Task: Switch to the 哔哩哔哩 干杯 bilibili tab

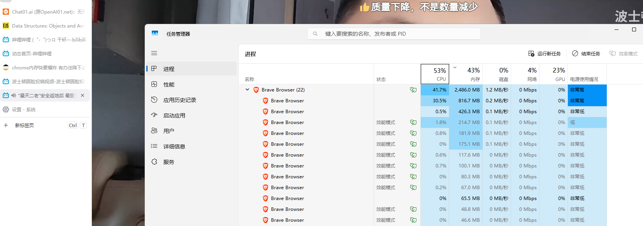Action: point(45,40)
